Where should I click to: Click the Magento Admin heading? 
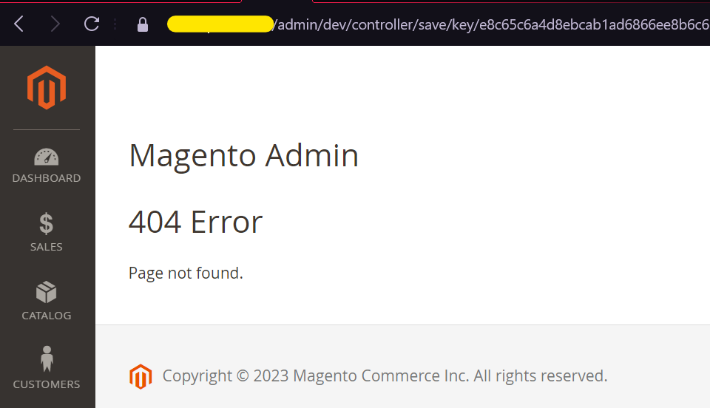[x=243, y=156]
